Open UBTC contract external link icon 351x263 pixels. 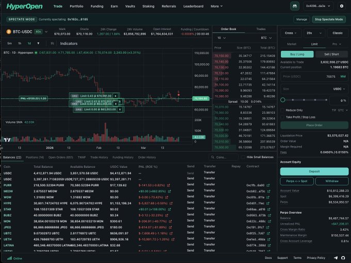pyautogui.click(x=268, y=233)
